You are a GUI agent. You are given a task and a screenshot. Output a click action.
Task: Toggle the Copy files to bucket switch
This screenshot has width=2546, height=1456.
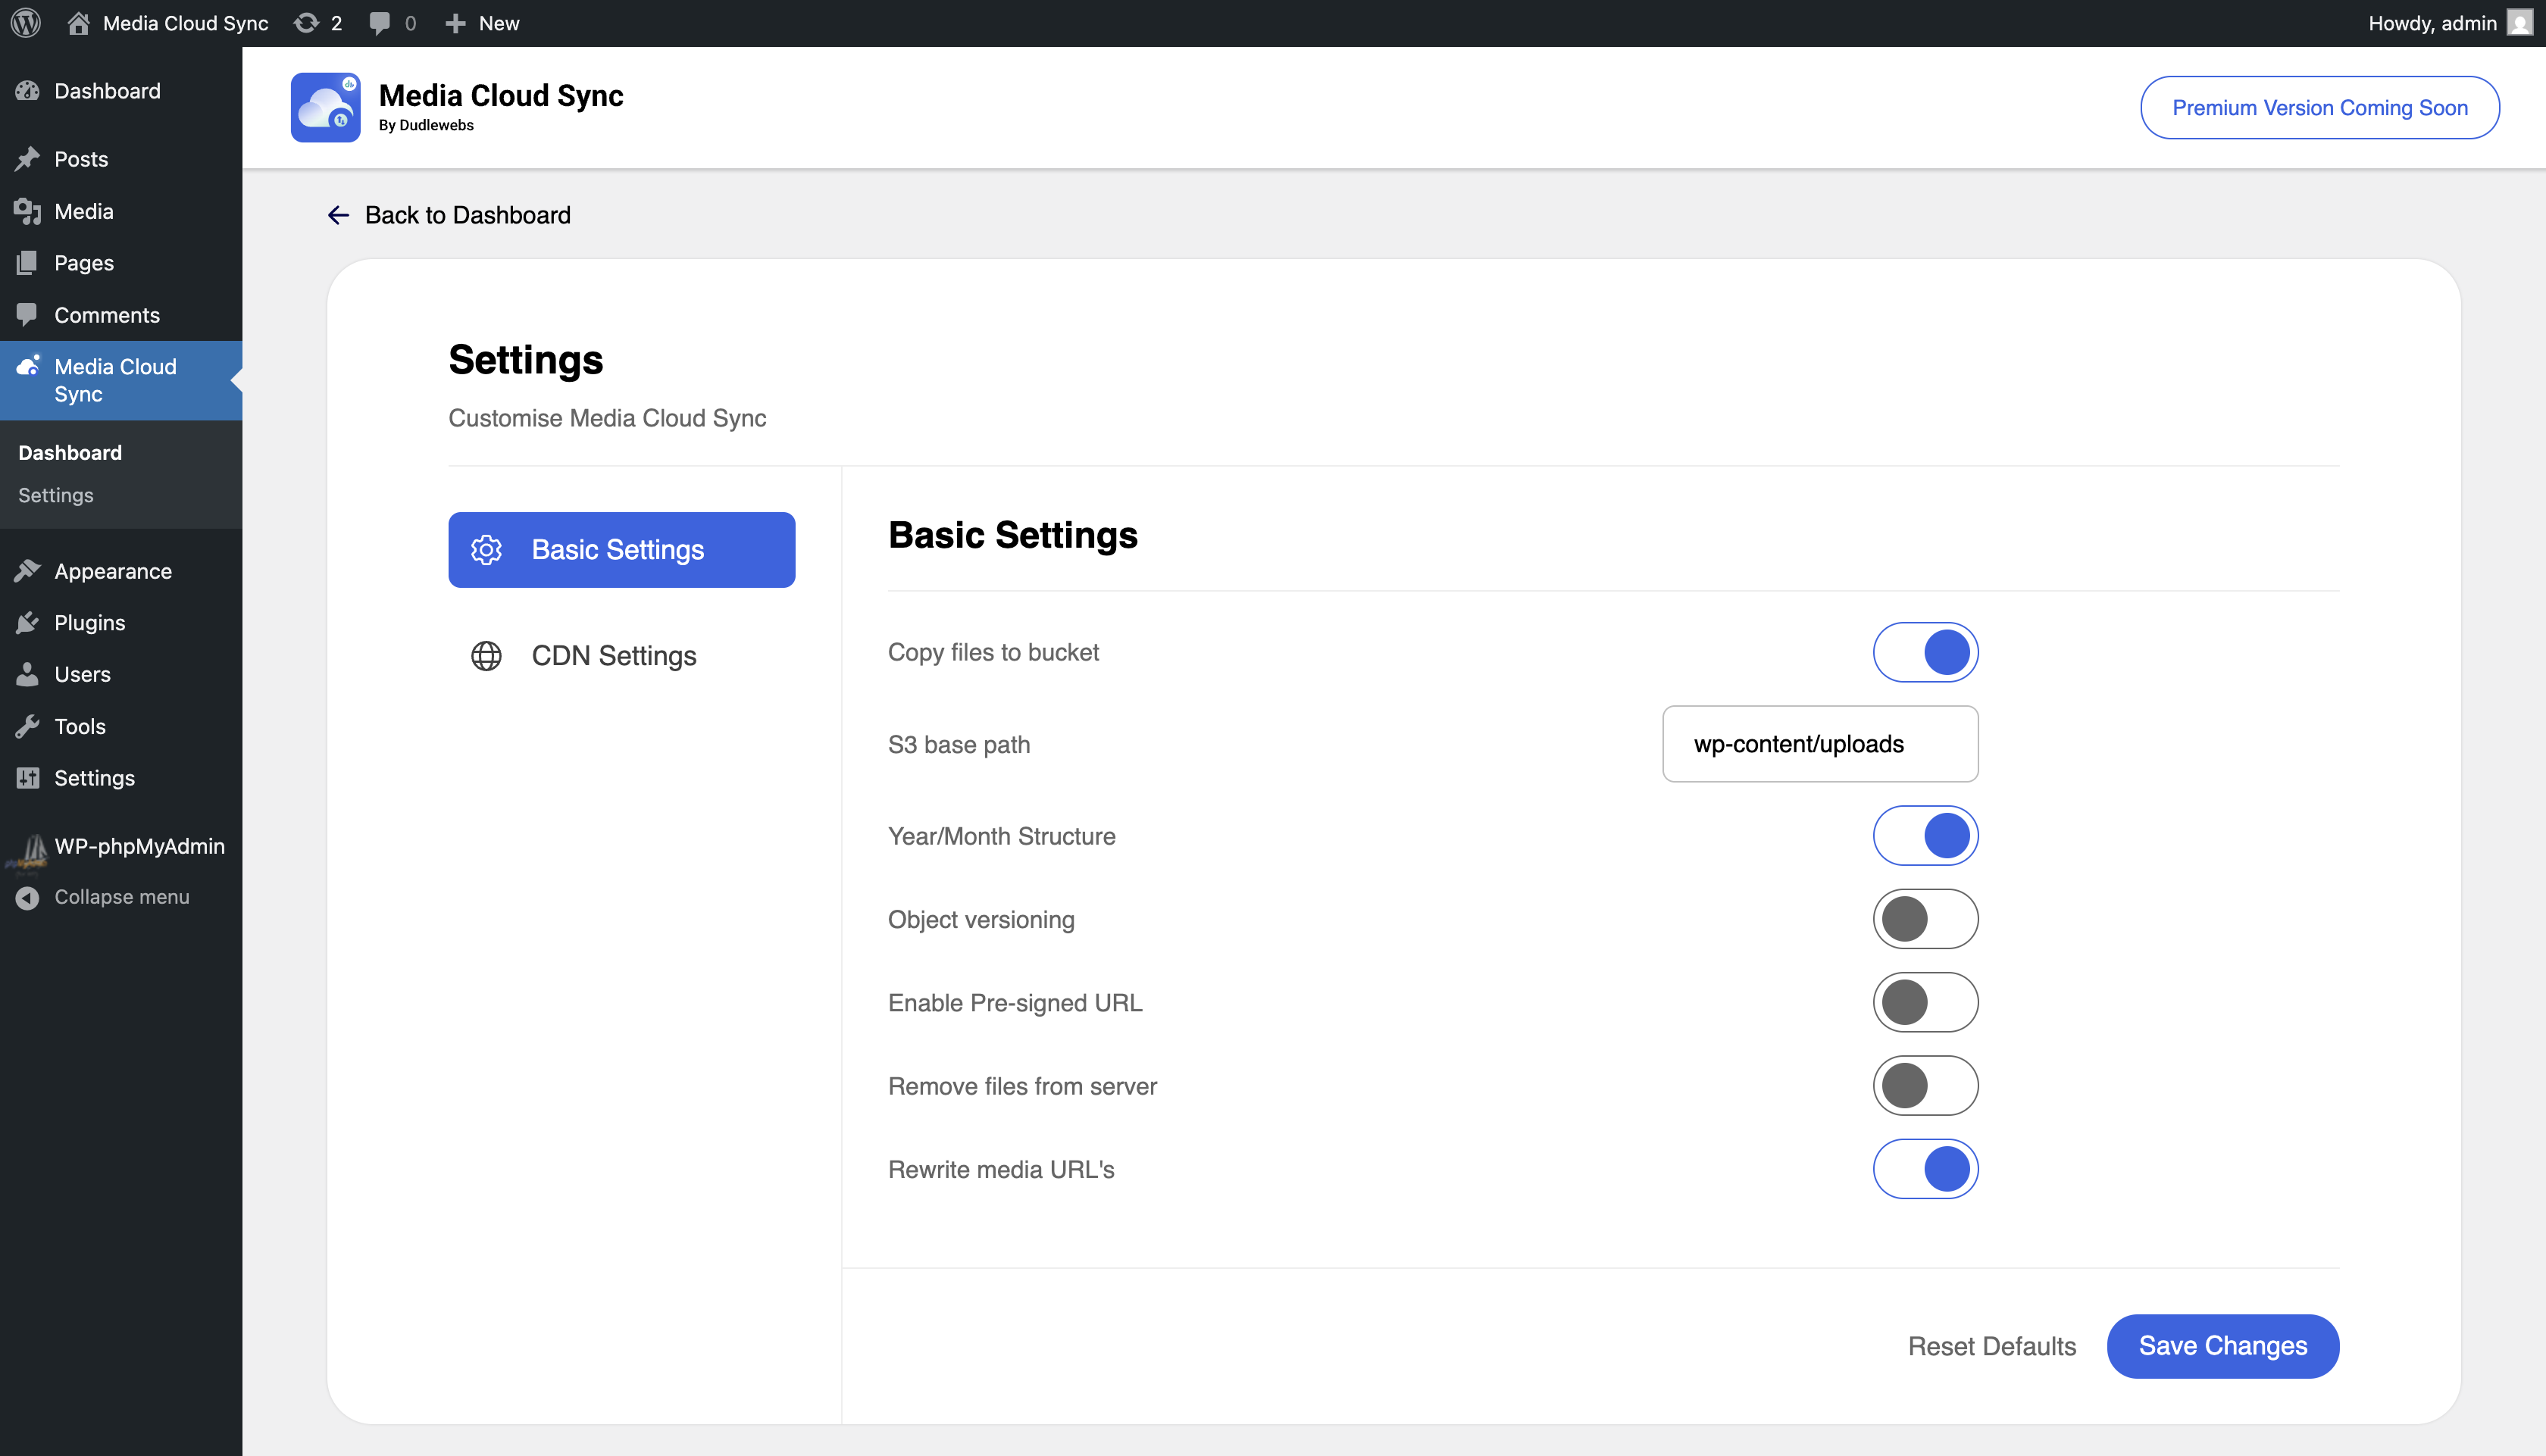1925,652
